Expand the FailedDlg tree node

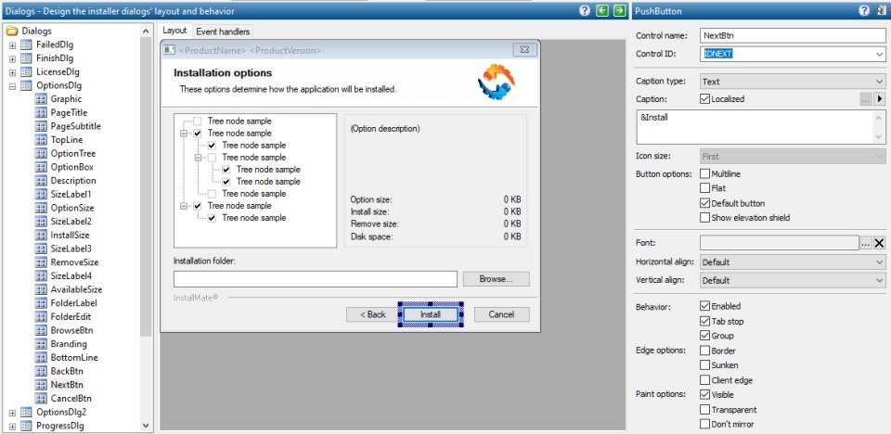pyautogui.click(x=12, y=45)
